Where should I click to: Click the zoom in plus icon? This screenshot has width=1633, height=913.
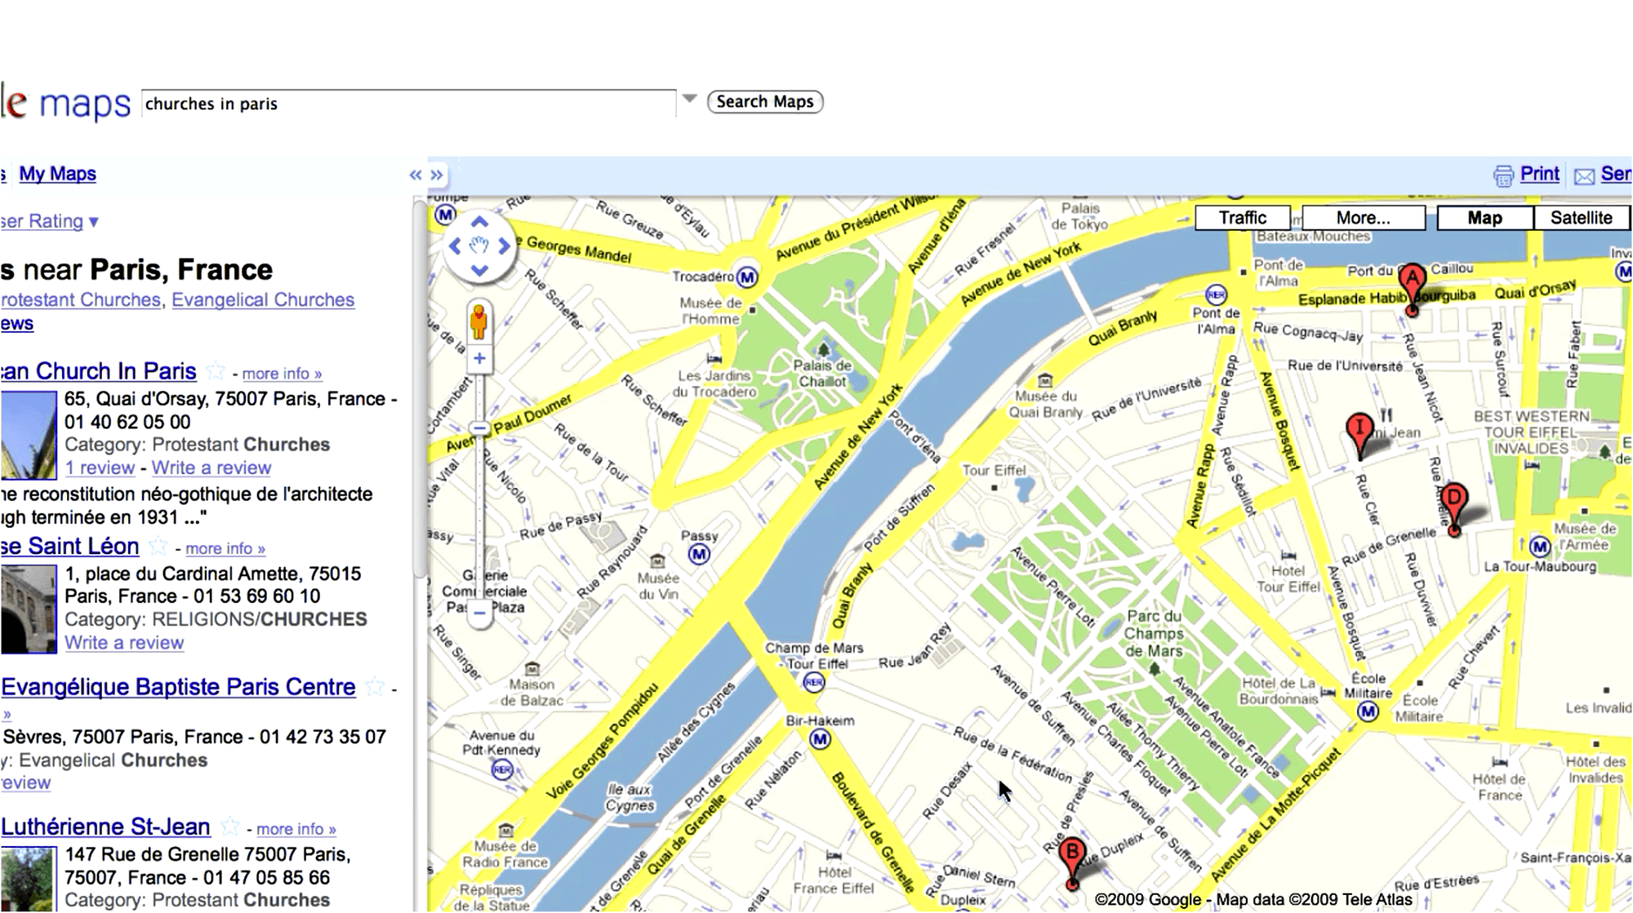[478, 357]
